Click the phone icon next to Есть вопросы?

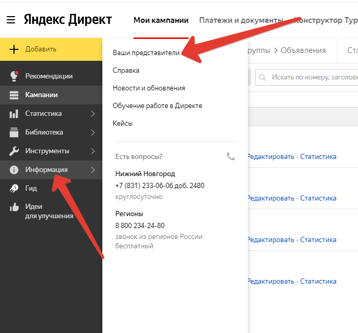coord(231,156)
